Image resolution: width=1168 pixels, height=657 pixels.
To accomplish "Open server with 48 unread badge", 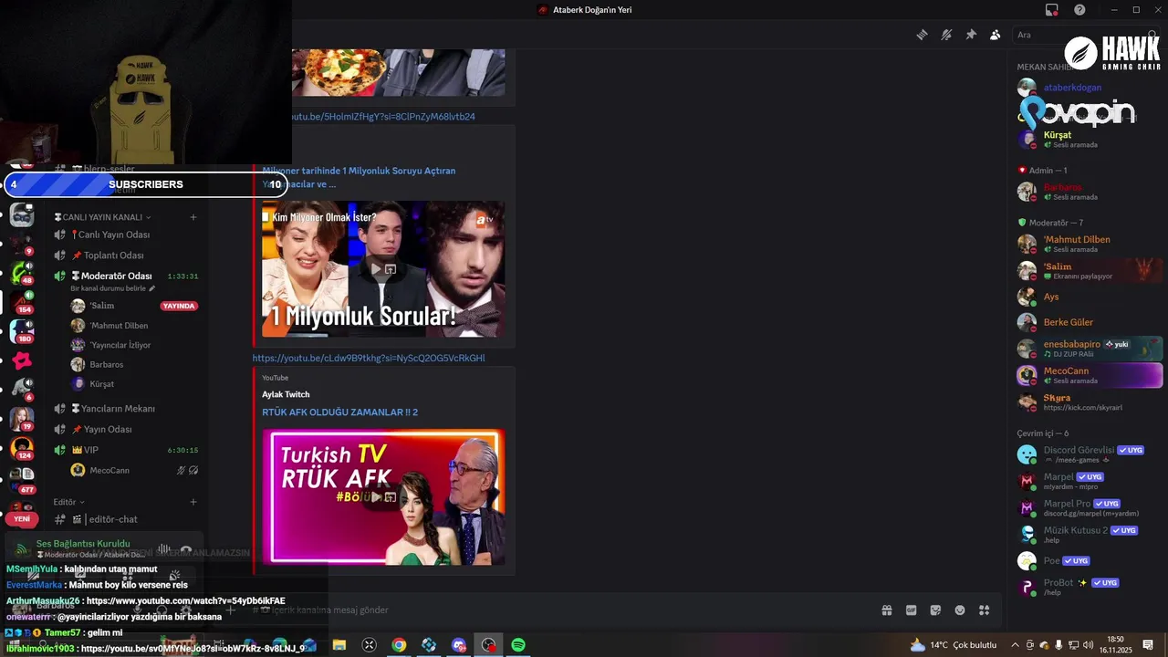I will [x=22, y=273].
